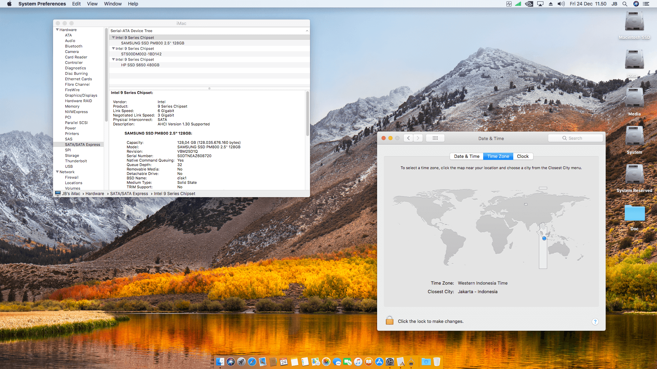The height and width of the screenshot is (369, 657).
Task: Click the back navigation arrow in Date & Time
Action: point(408,138)
